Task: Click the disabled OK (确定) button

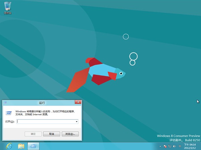Action: pos(33,134)
